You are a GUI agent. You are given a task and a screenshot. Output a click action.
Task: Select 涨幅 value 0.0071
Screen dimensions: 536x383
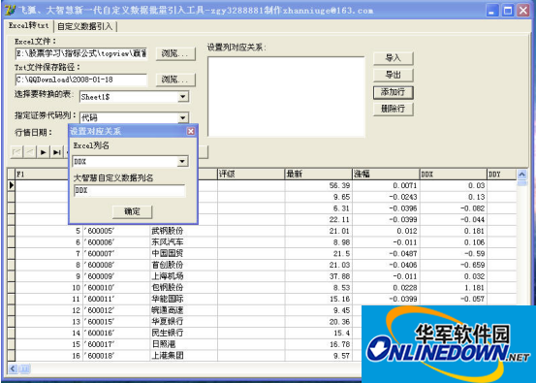pyautogui.click(x=386, y=186)
